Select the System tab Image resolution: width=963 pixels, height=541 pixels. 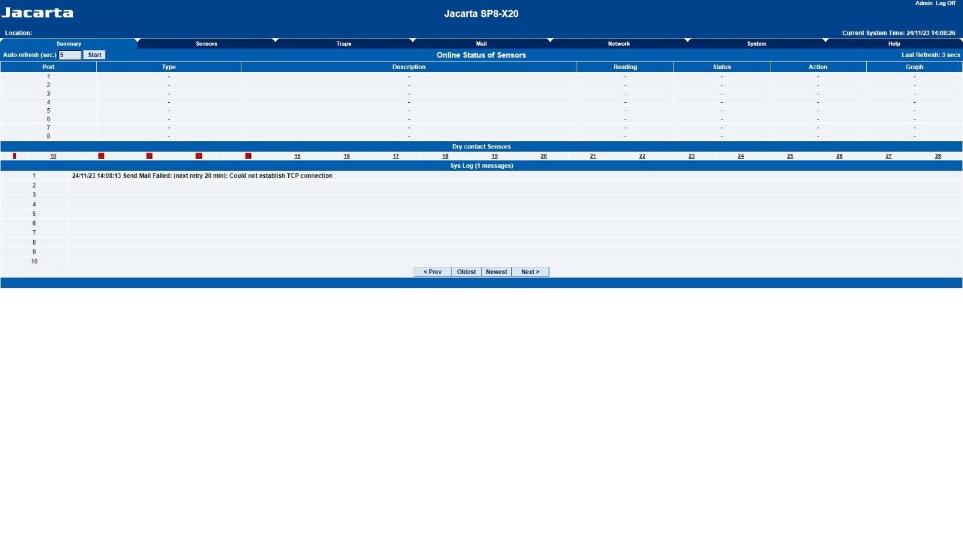click(x=757, y=44)
